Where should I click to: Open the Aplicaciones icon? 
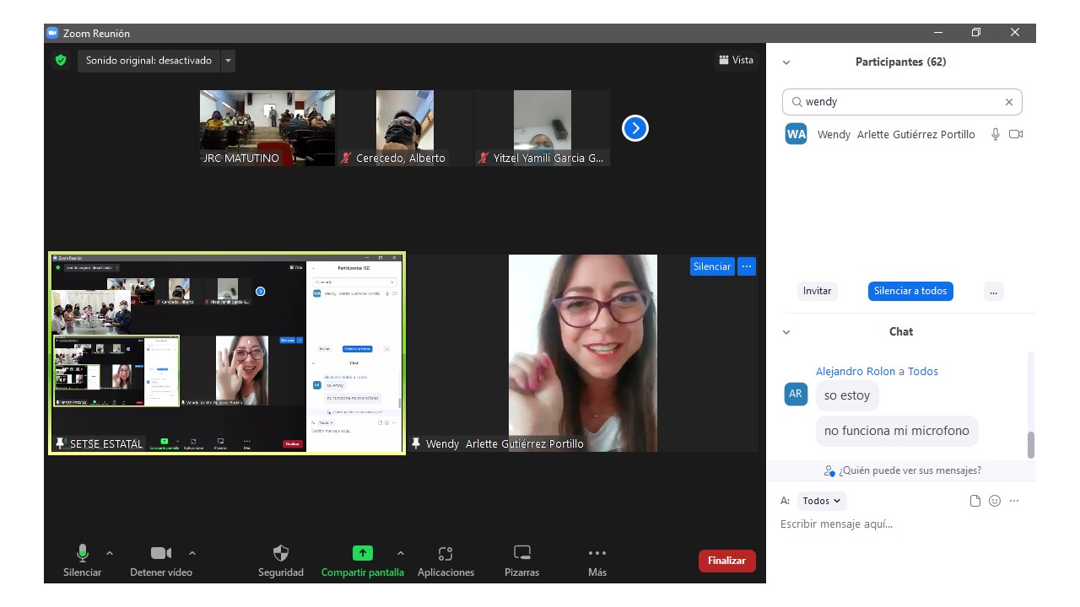pos(445,554)
